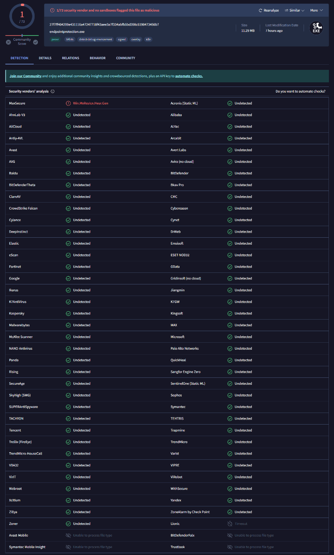Click the info icon beside Security vendors' analysis
This screenshot has height=555, width=334.
[53, 92]
